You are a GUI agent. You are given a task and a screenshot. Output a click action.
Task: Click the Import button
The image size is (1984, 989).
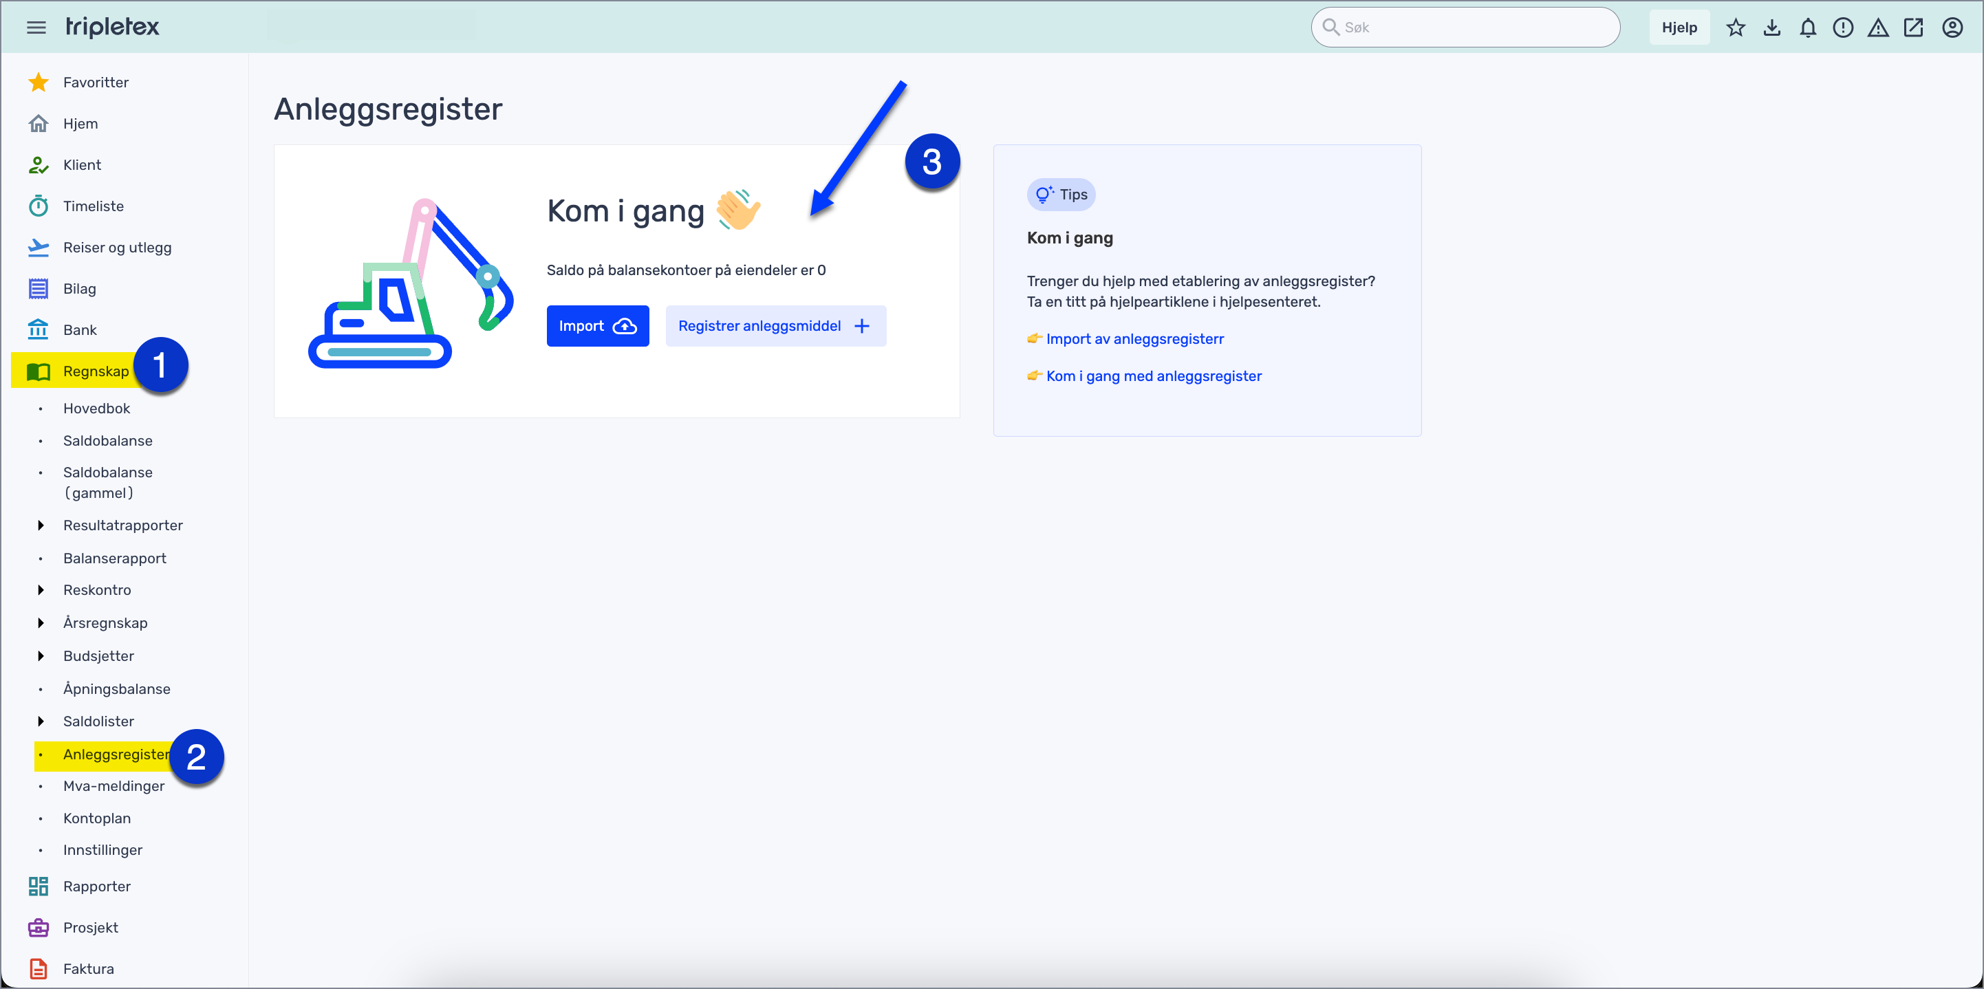click(x=598, y=326)
